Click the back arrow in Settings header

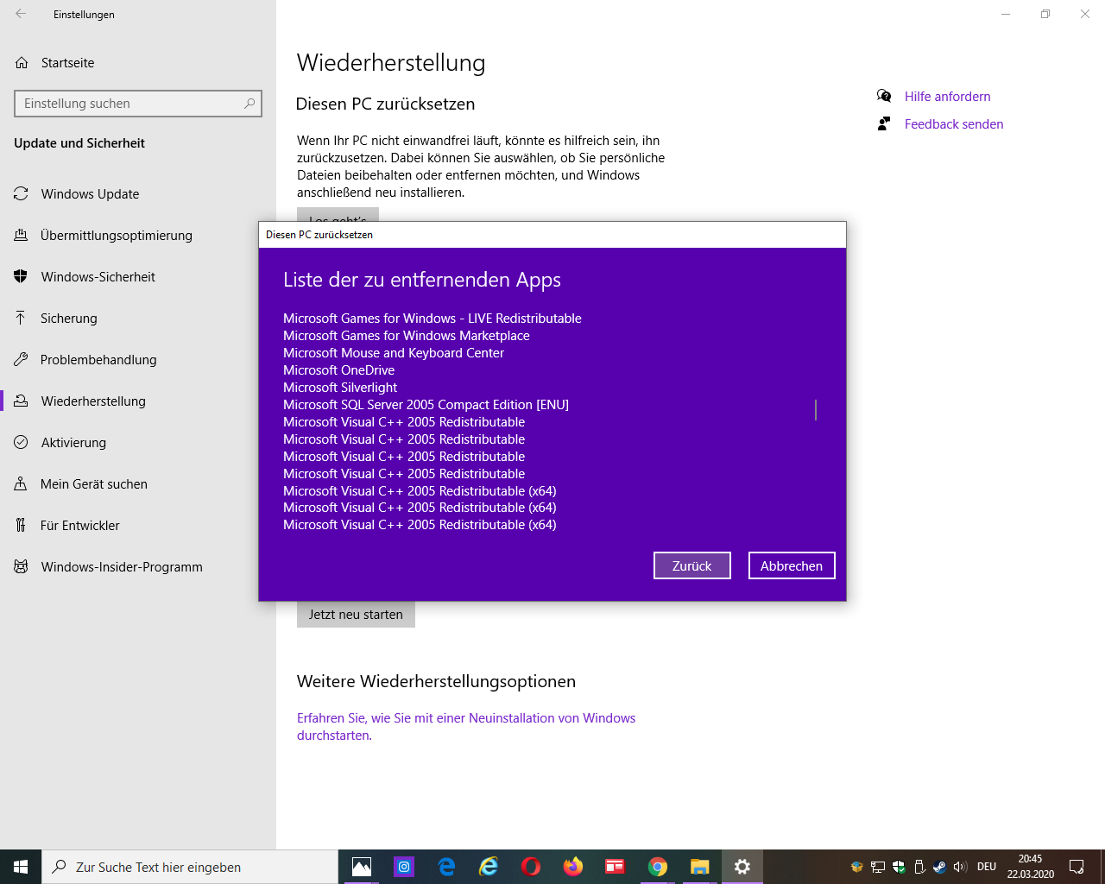click(21, 14)
